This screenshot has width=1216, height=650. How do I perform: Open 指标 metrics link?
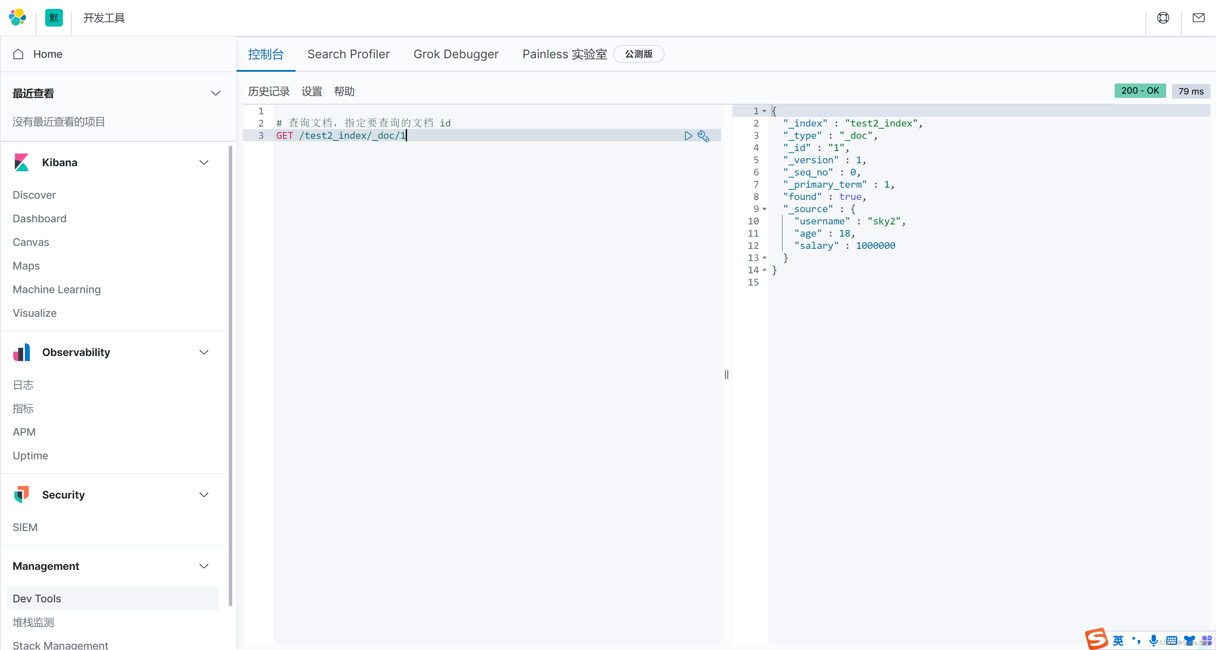23,408
